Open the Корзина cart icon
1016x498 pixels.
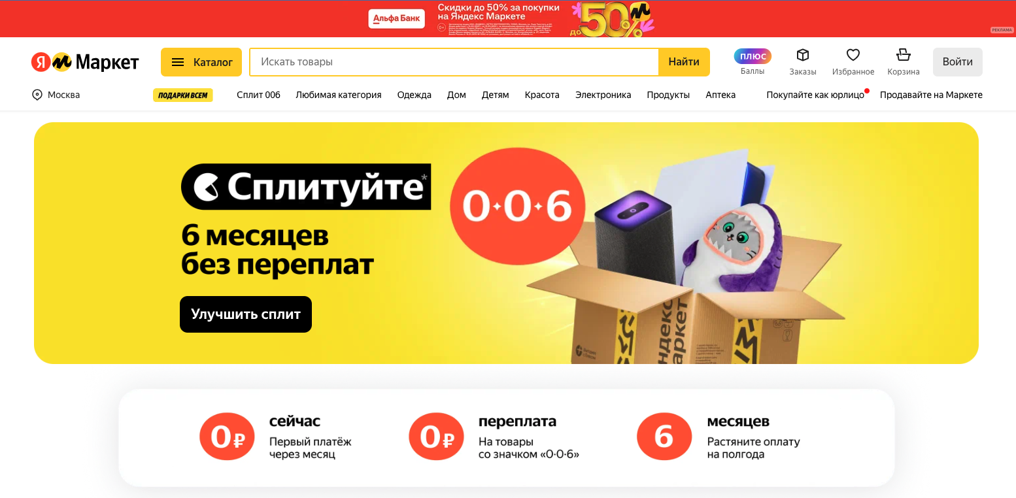(904, 55)
